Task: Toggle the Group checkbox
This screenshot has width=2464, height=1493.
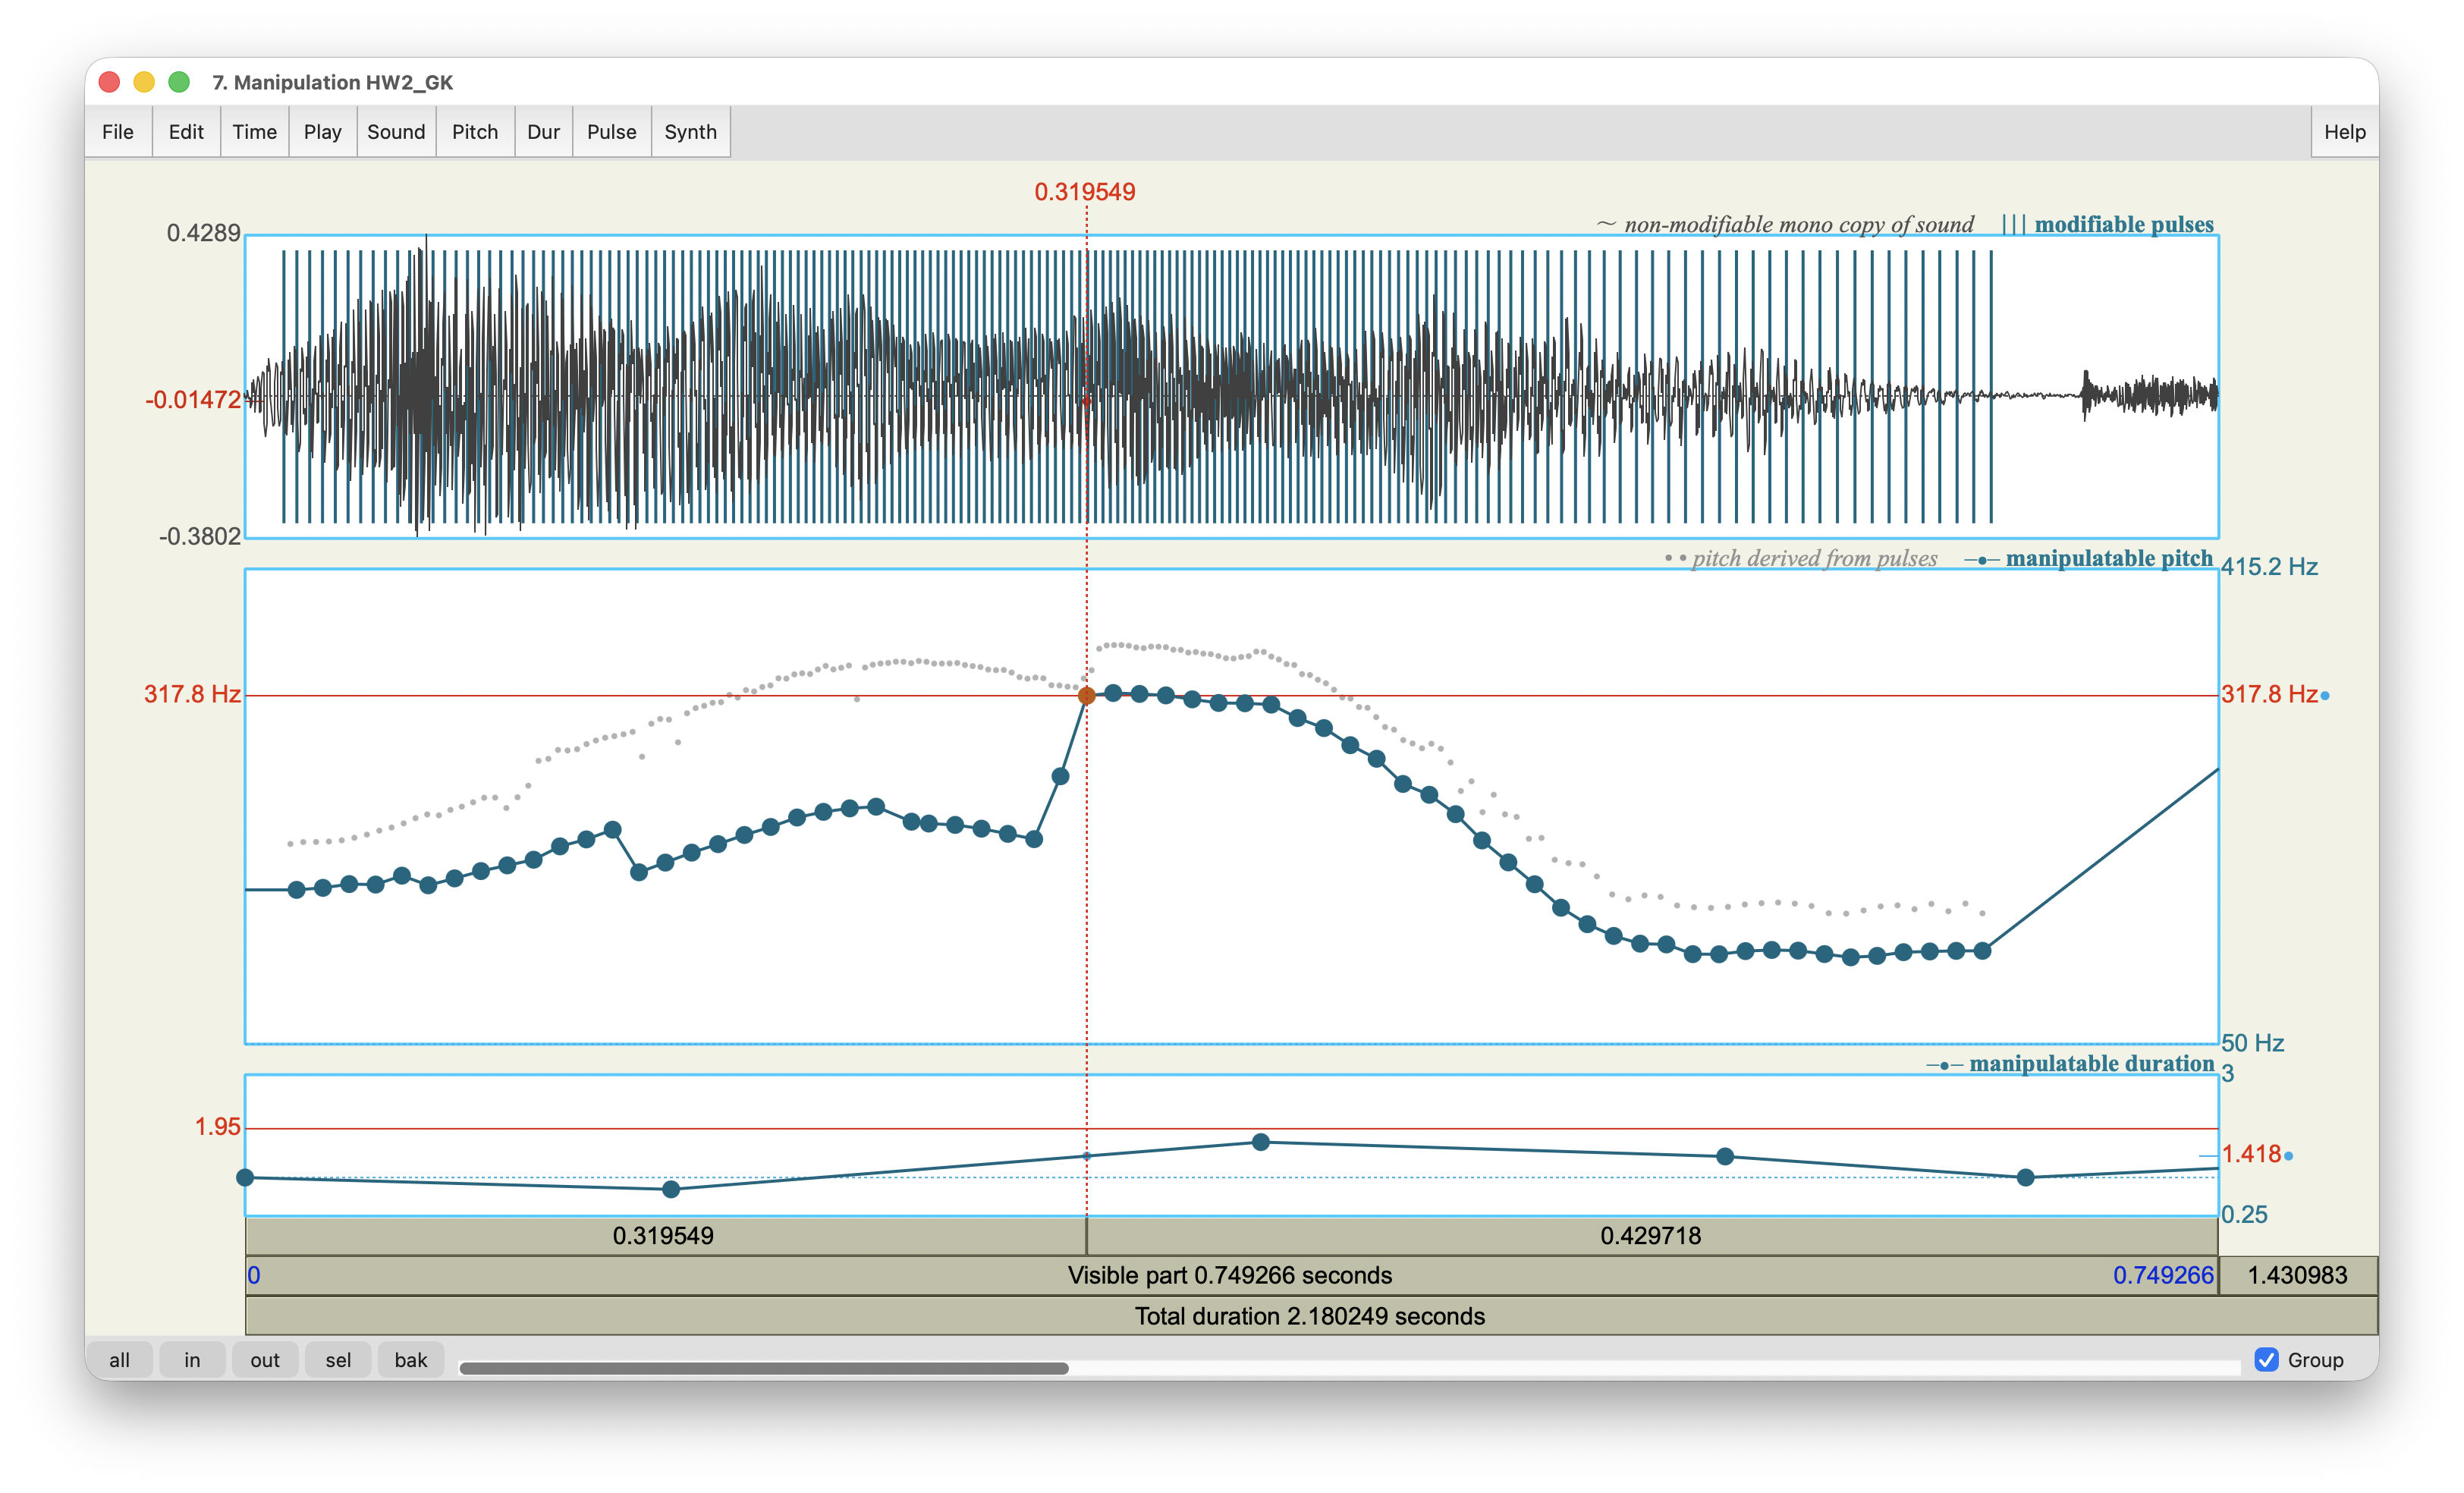Action: pyautogui.click(x=2266, y=1360)
